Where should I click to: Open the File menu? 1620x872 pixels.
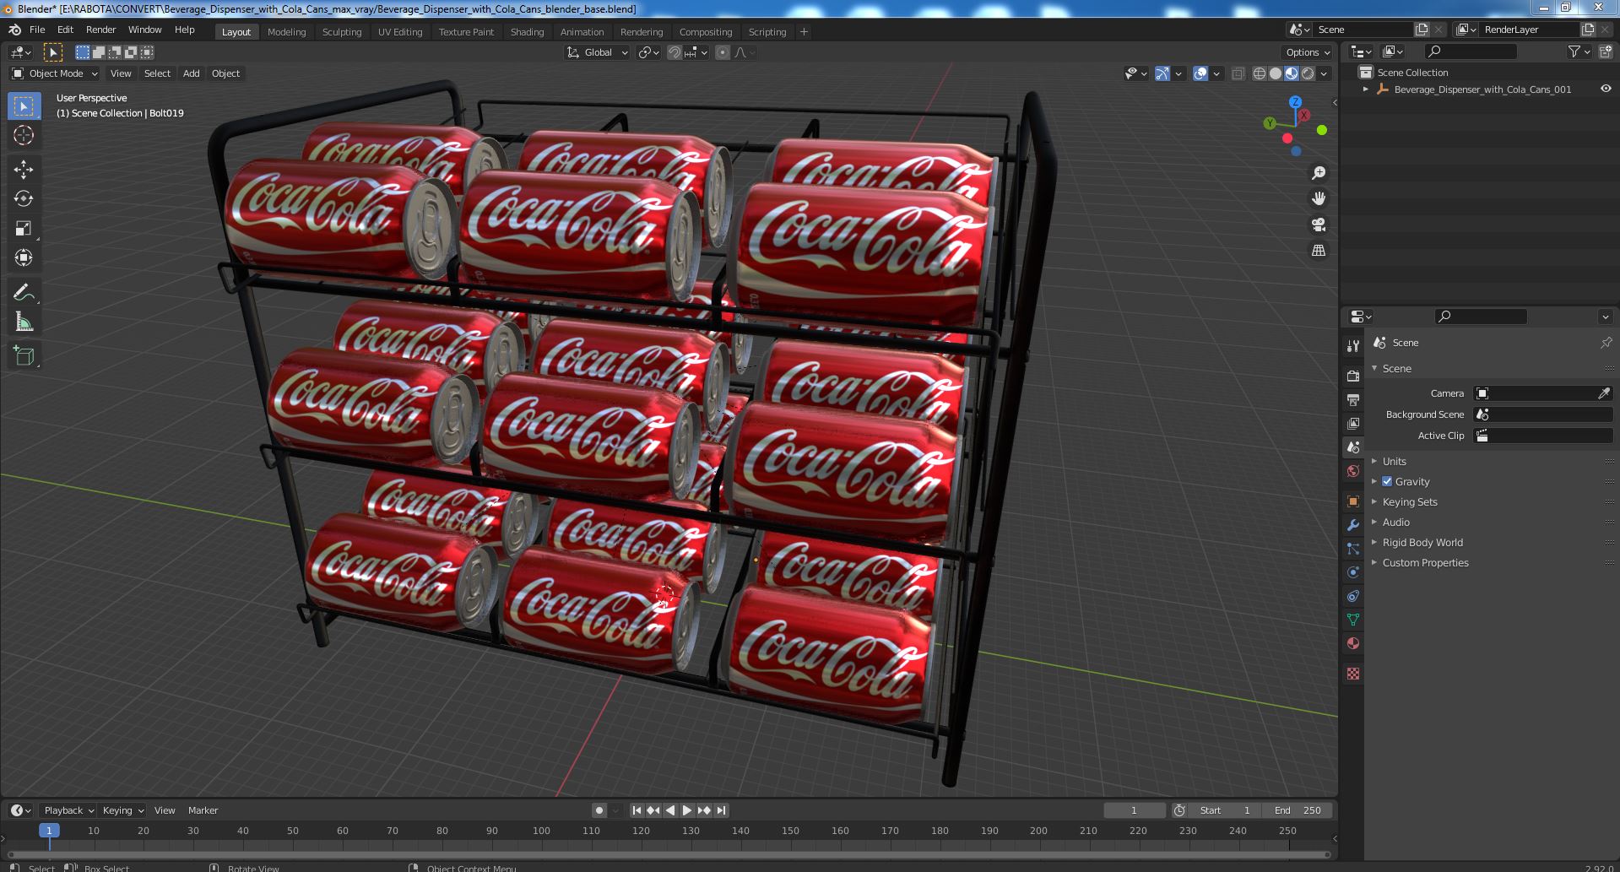[37, 30]
